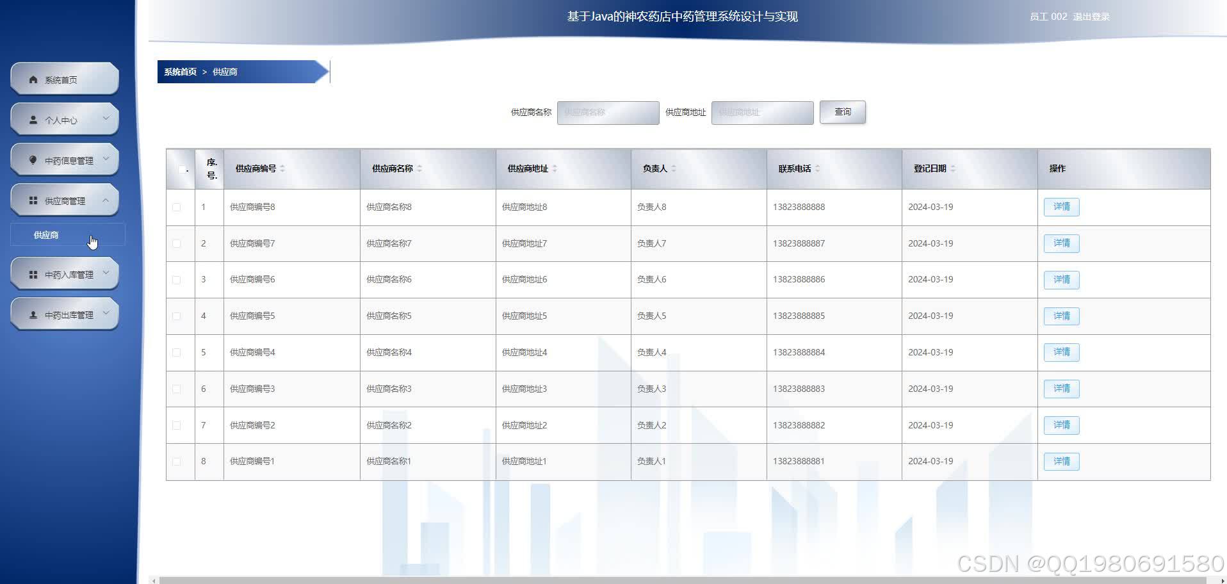Viewport: 1227px width, 584px height.
Task: Focus the 供应商名称 search input
Action: [608, 113]
